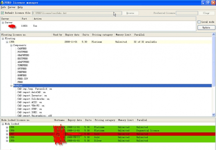
Task: Select CAD import Inventor: on
Action: (x=32, y=96)
